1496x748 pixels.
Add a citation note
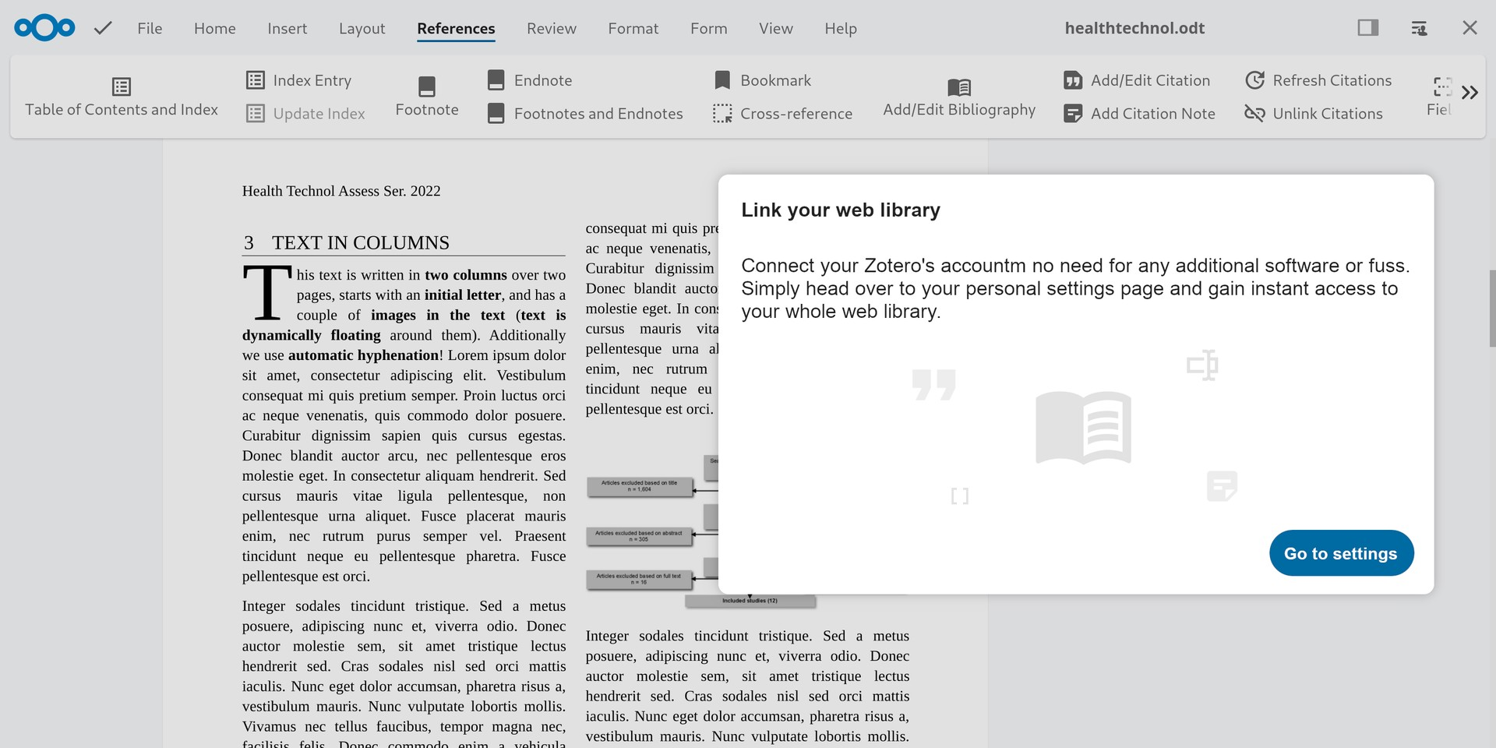[1139, 113]
